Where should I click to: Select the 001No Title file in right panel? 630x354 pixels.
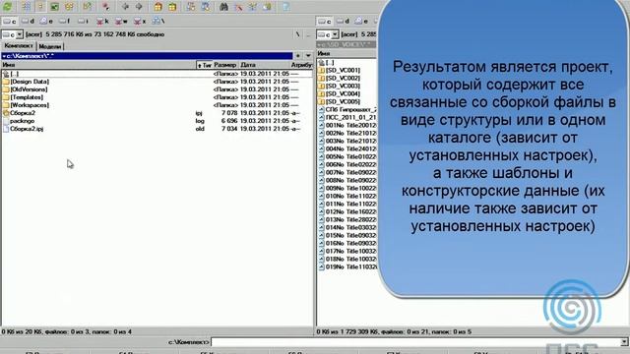pyautogui.click(x=347, y=125)
